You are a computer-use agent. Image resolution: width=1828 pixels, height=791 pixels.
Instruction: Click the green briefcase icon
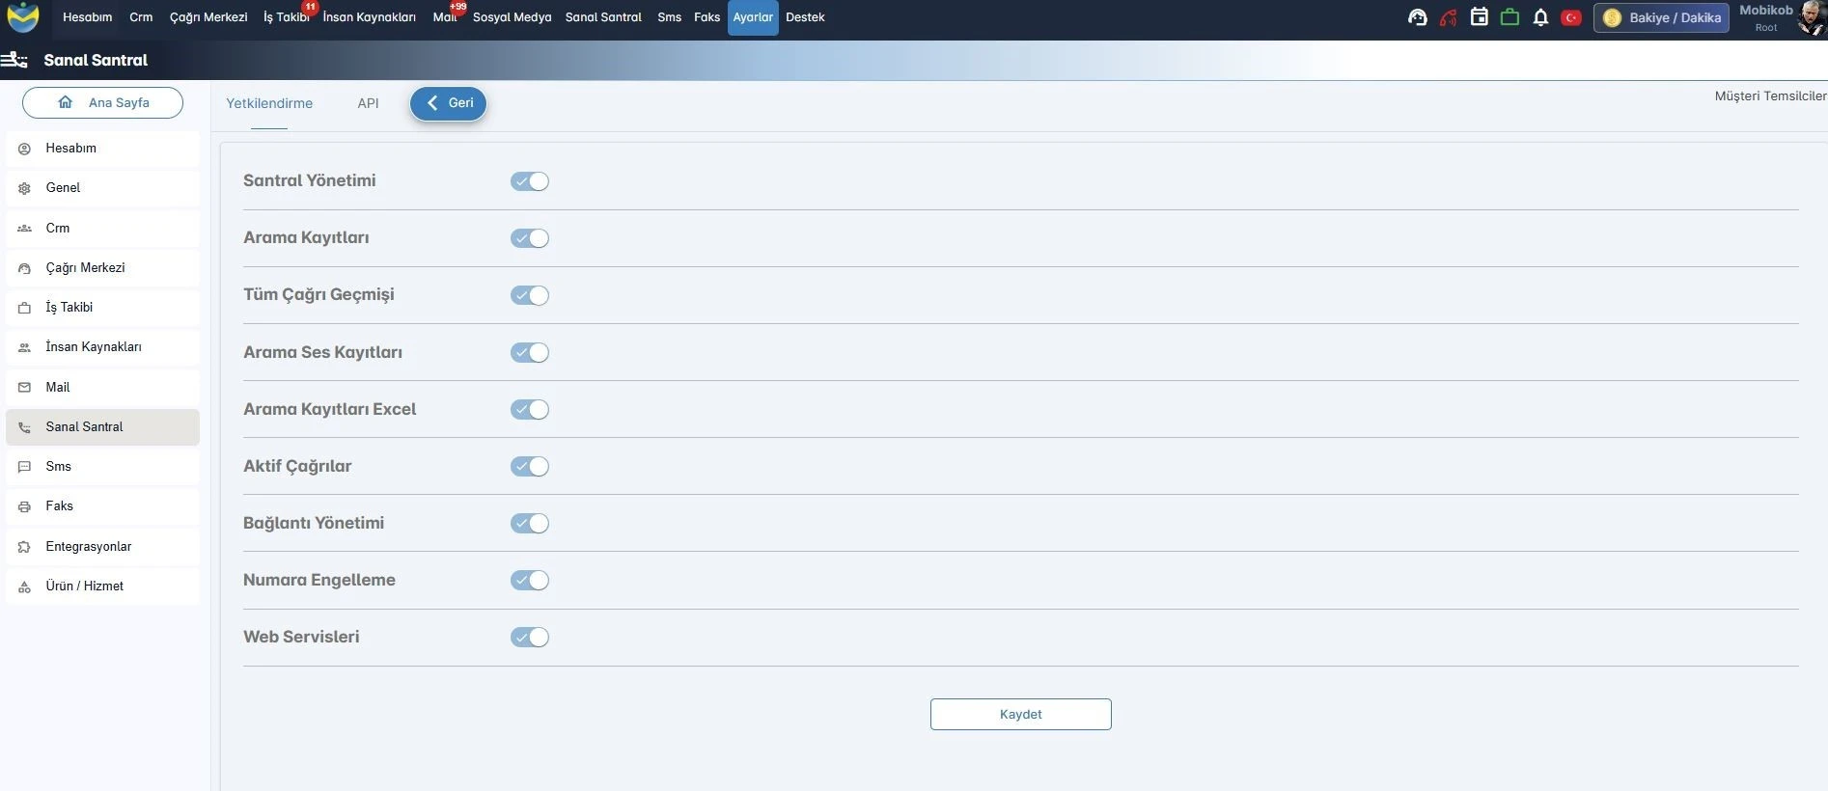coord(1509,17)
